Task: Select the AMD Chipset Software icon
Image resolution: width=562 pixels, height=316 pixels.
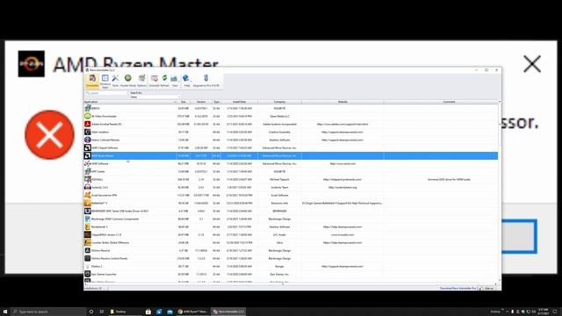Action: (x=88, y=147)
